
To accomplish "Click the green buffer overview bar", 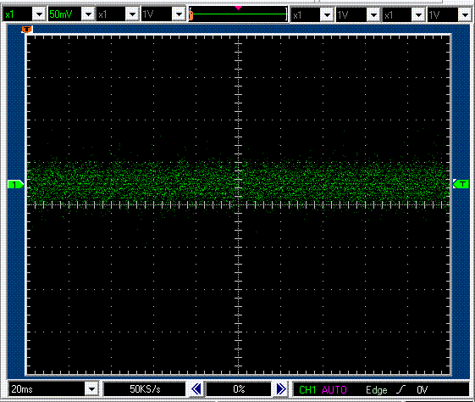I will point(239,14).
